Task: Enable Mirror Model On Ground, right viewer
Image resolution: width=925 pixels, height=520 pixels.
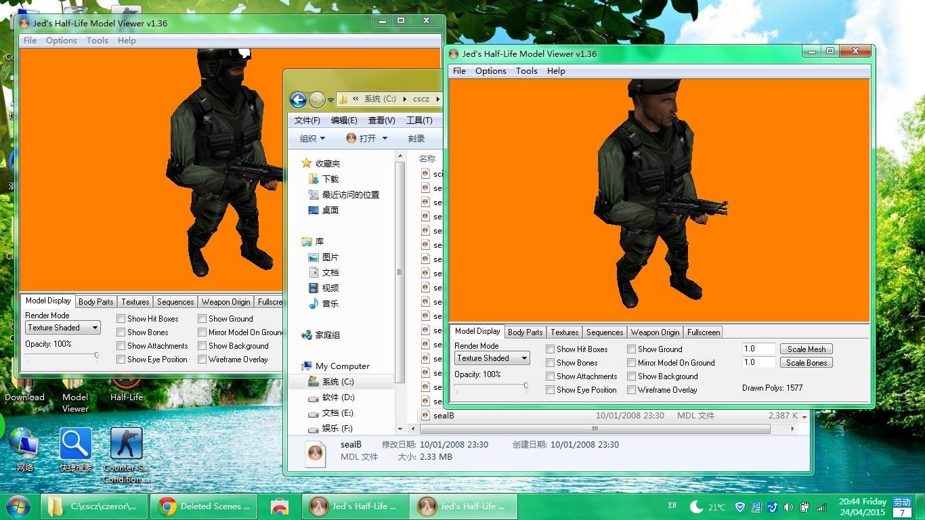Action: 631,363
